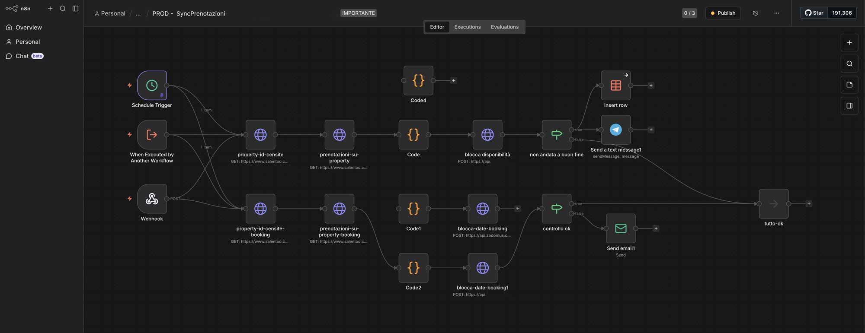The height and width of the screenshot is (333, 865).
Task: Click the GitHub Star button
Action: point(814,13)
